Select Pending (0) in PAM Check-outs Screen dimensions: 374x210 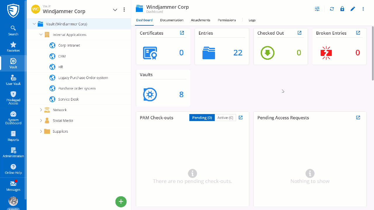(202, 118)
